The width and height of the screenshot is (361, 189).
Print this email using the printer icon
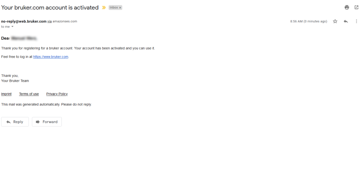(x=347, y=8)
